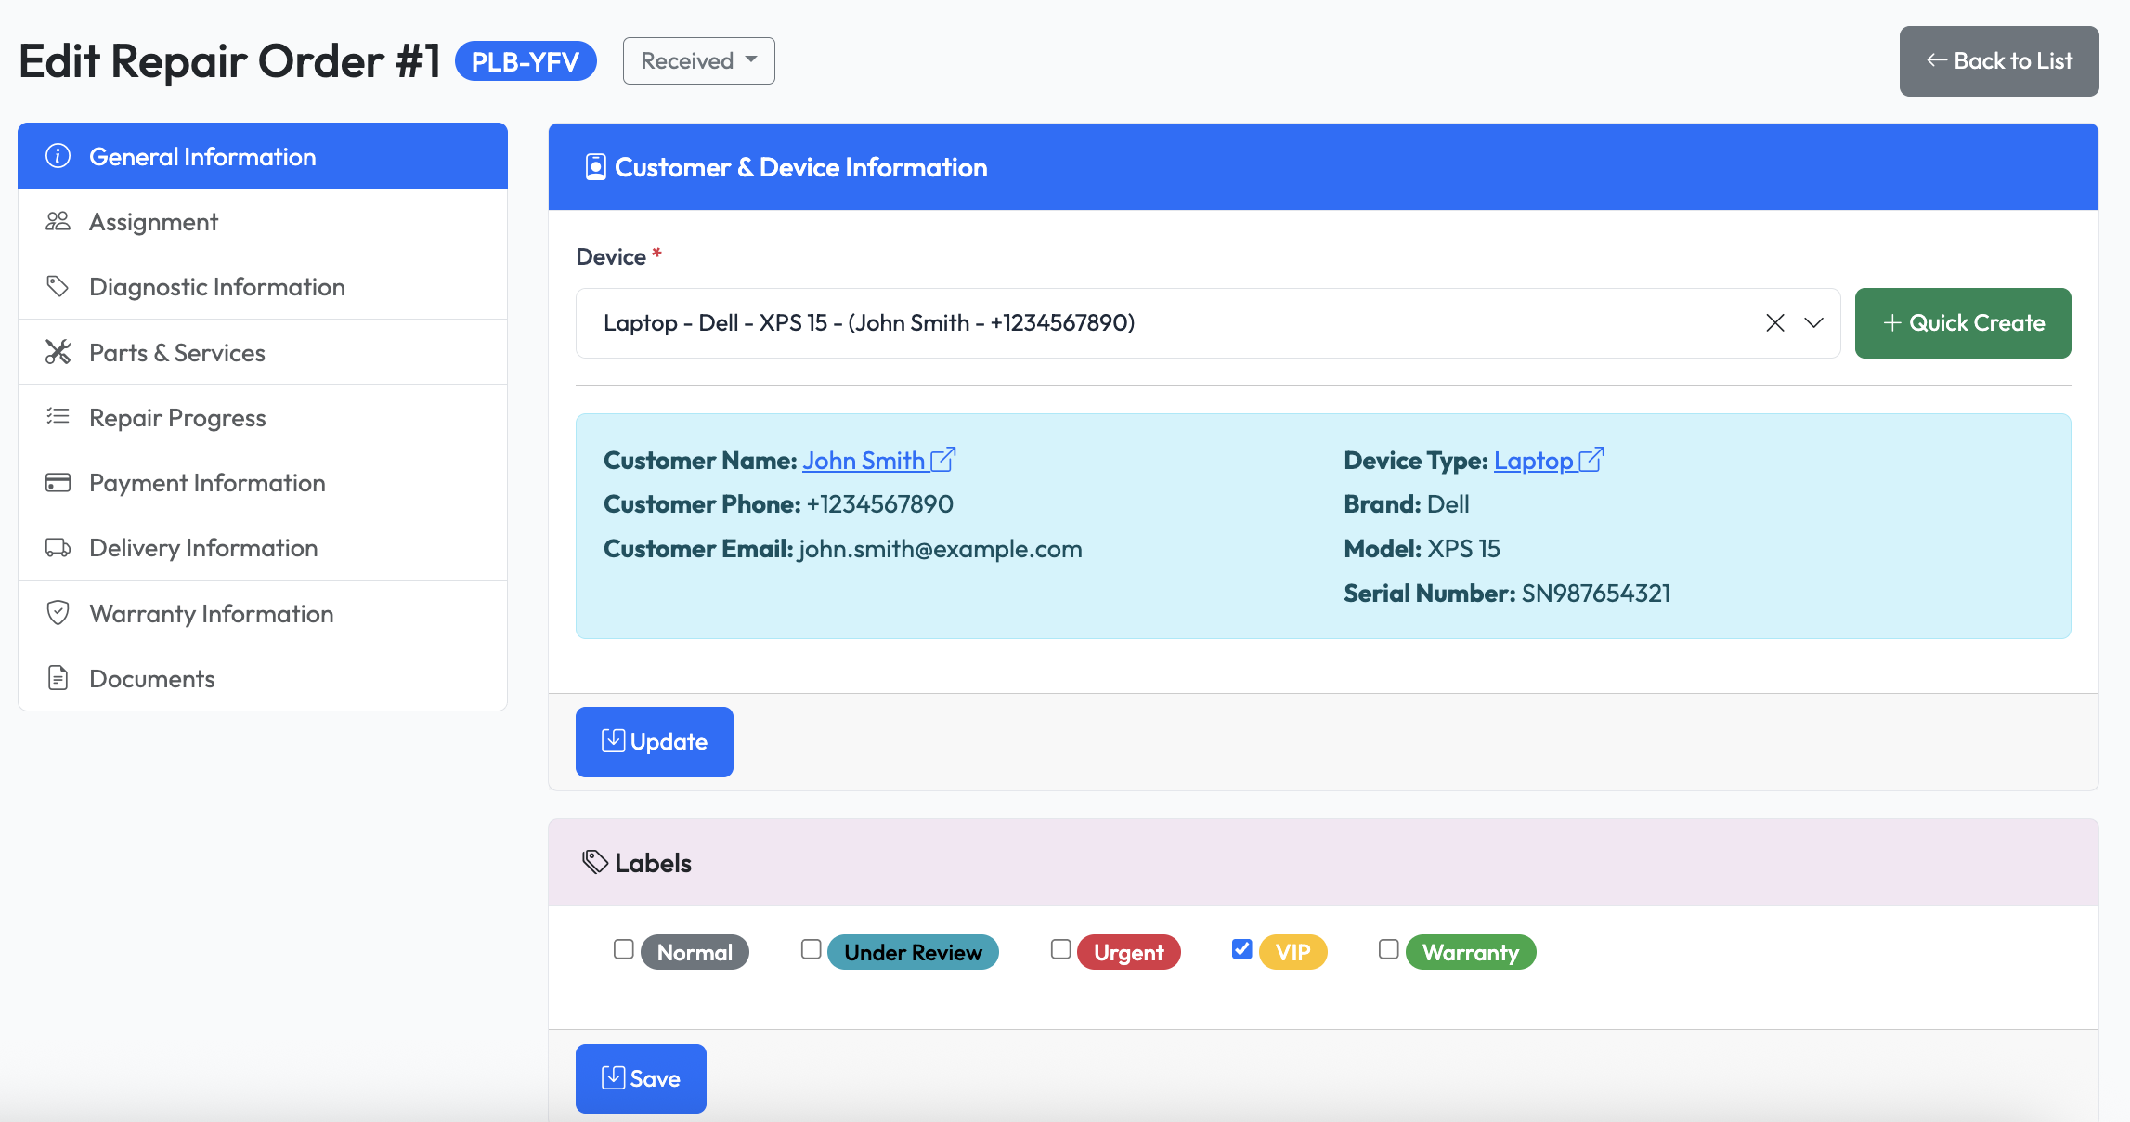Click the Warranty Information shield icon

[58, 613]
